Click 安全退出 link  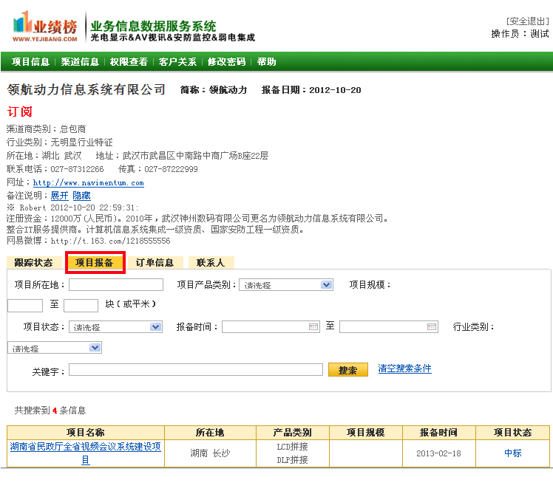click(x=528, y=21)
